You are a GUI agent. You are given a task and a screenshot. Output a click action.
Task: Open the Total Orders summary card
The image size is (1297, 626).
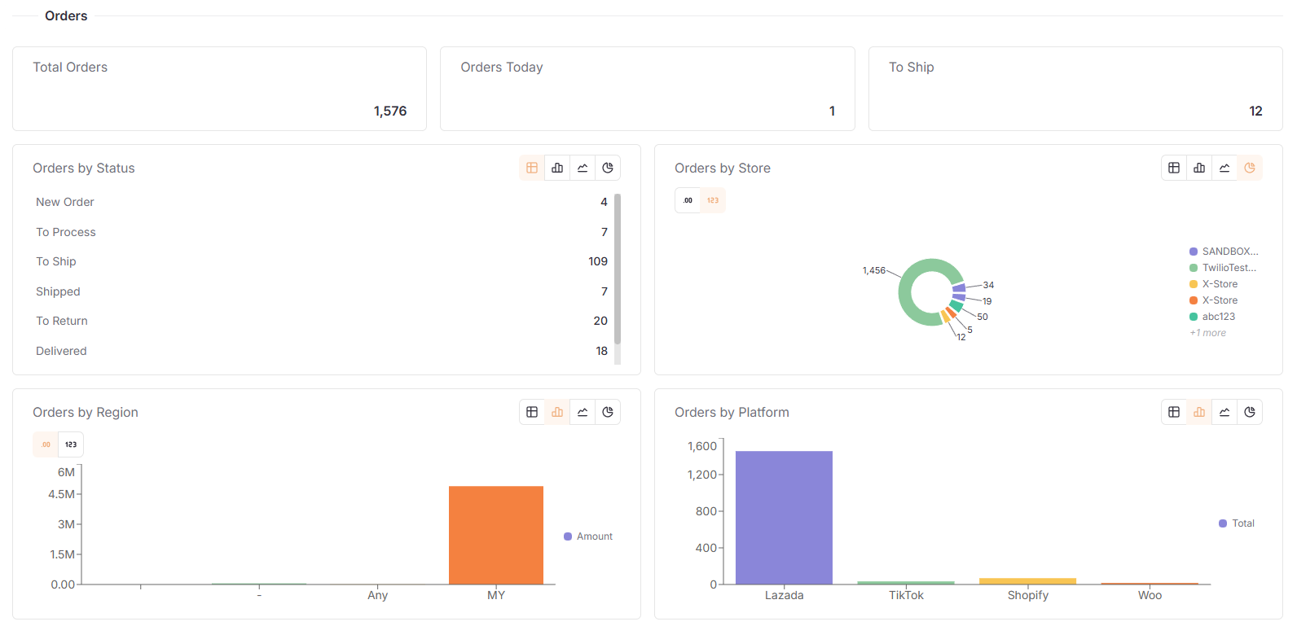pos(219,89)
